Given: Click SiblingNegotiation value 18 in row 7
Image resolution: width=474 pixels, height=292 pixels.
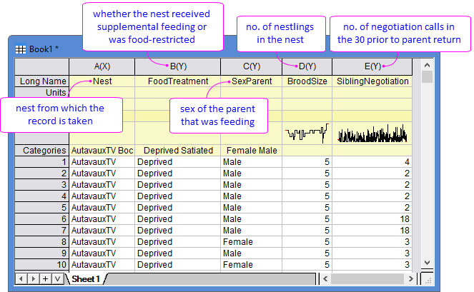Looking at the screenshot, I should point(372,231).
